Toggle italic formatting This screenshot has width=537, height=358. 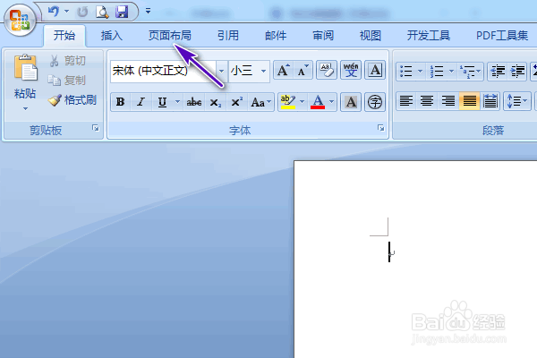(x=141, y=102)
